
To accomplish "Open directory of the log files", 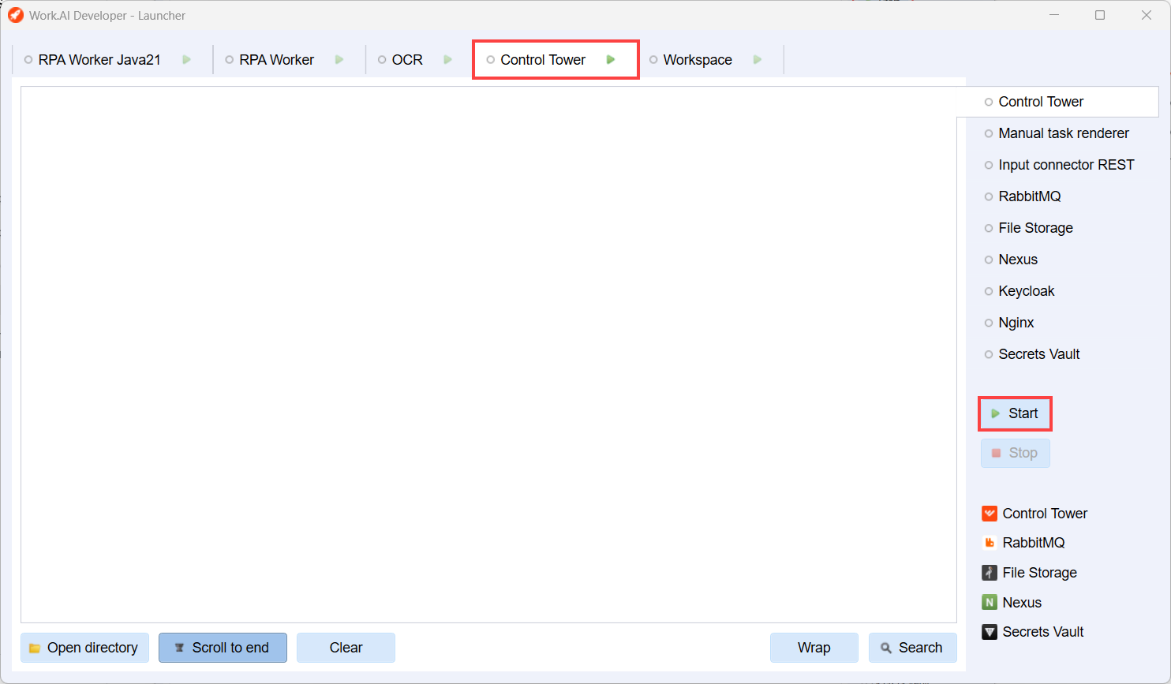I will tap(84, 648).
